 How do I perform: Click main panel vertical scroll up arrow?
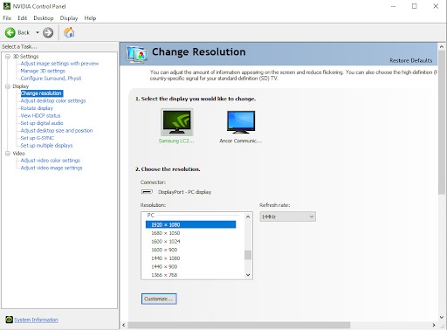(442, 47)
